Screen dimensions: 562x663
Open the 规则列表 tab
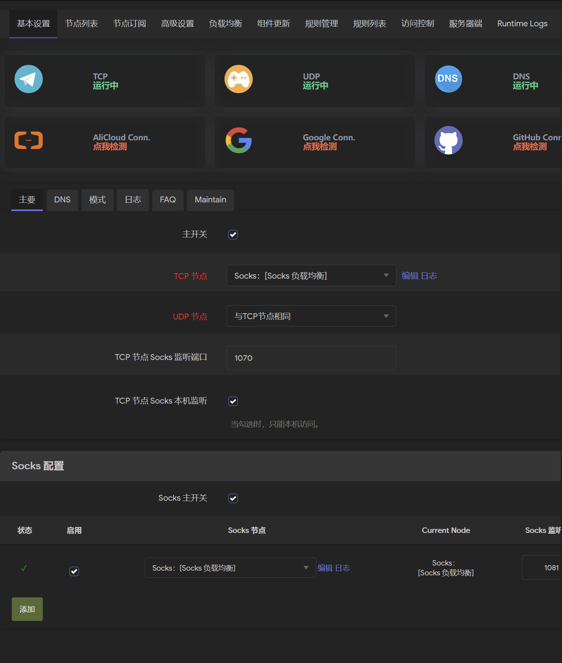(x=369, y=24)
